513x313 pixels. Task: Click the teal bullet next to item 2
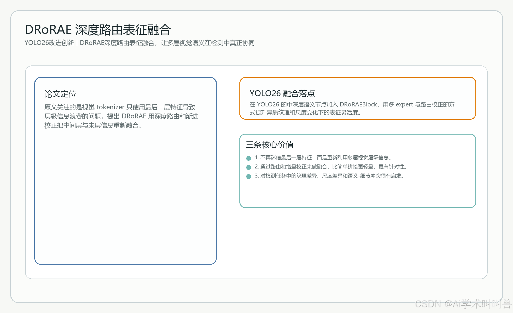point(249,167)
